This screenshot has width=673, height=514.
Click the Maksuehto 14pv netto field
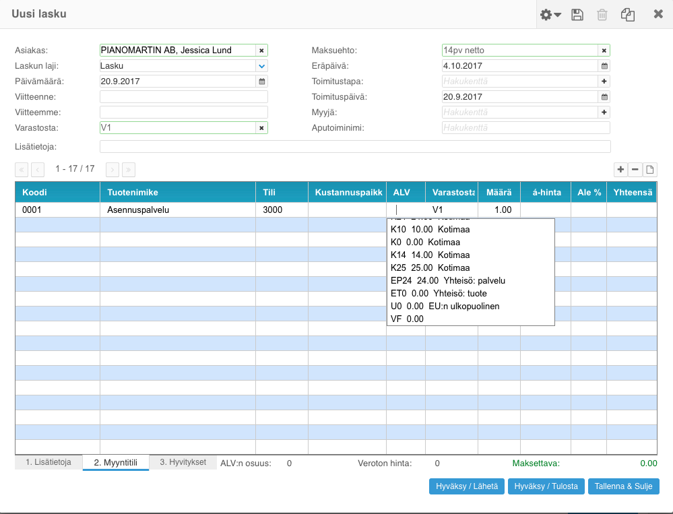point(520,51)
